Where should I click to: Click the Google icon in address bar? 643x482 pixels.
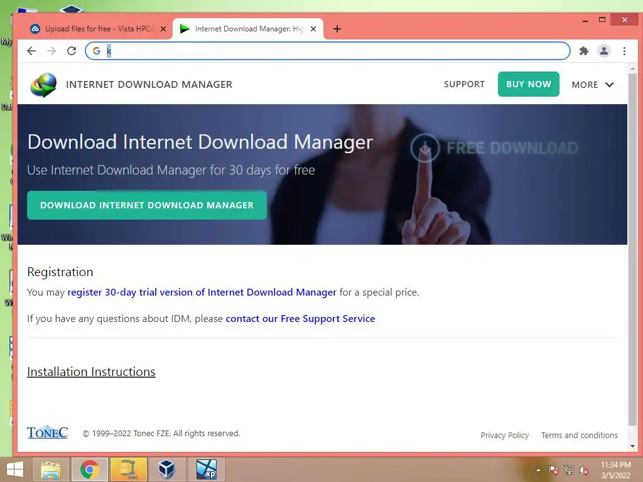pyautogui.click(x=97, y=51)
